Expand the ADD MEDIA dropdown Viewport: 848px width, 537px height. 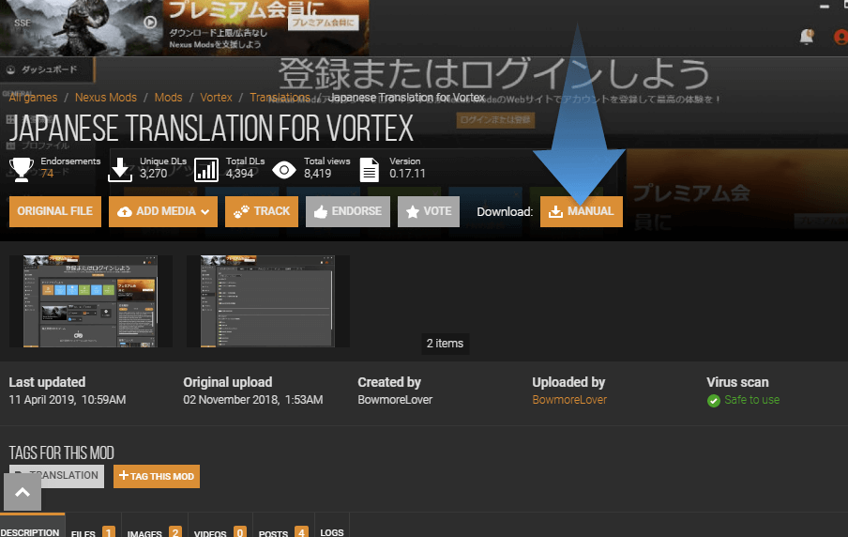coord(163,211)
